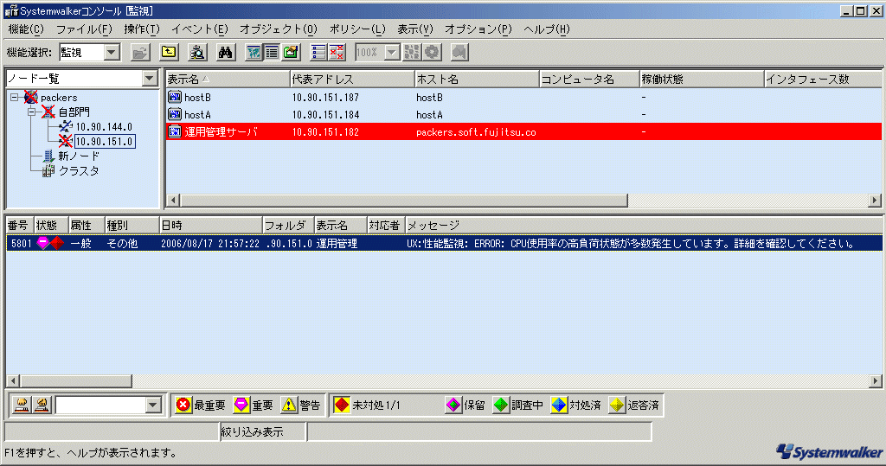886x466 pixels.
Task: Sort events by メッセージ column header
Action: pos(644,226)
